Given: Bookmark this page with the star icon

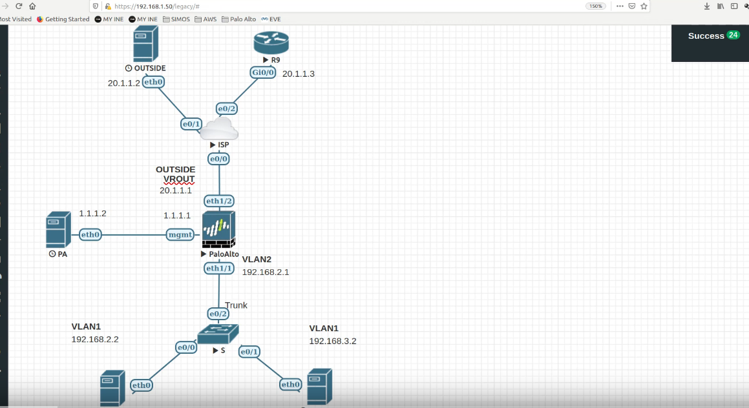Looking at the screenshot, I should point(644,6).
